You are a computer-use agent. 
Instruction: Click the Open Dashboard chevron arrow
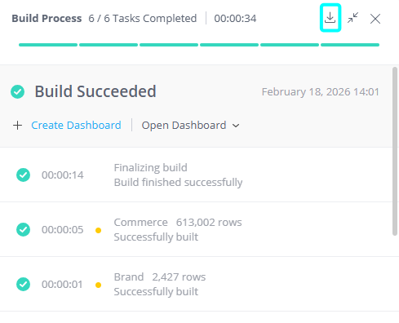(x=236, y=126)
